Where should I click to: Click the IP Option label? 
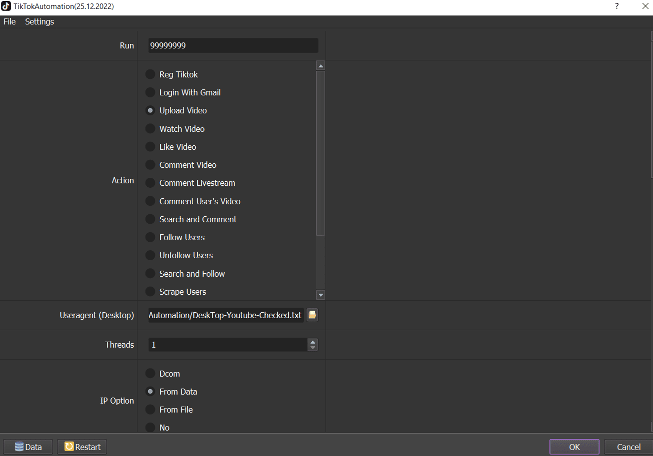point(117,401)
